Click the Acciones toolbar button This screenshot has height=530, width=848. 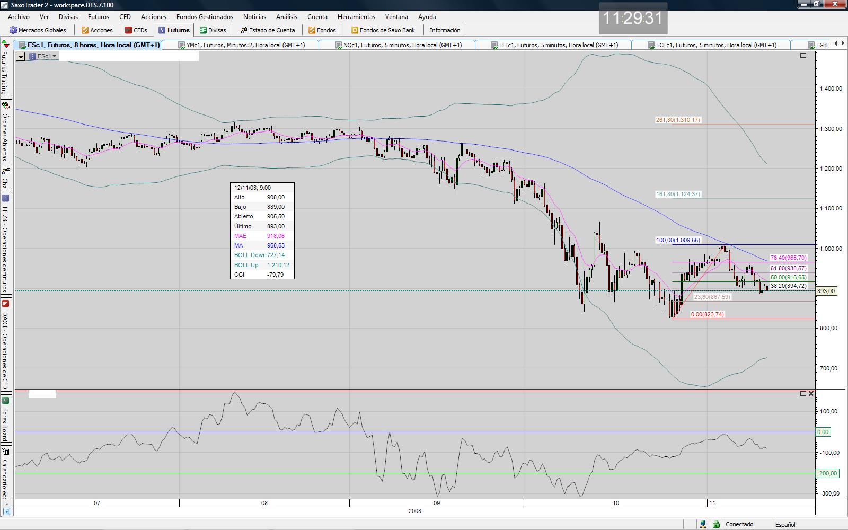coord(97,30)
